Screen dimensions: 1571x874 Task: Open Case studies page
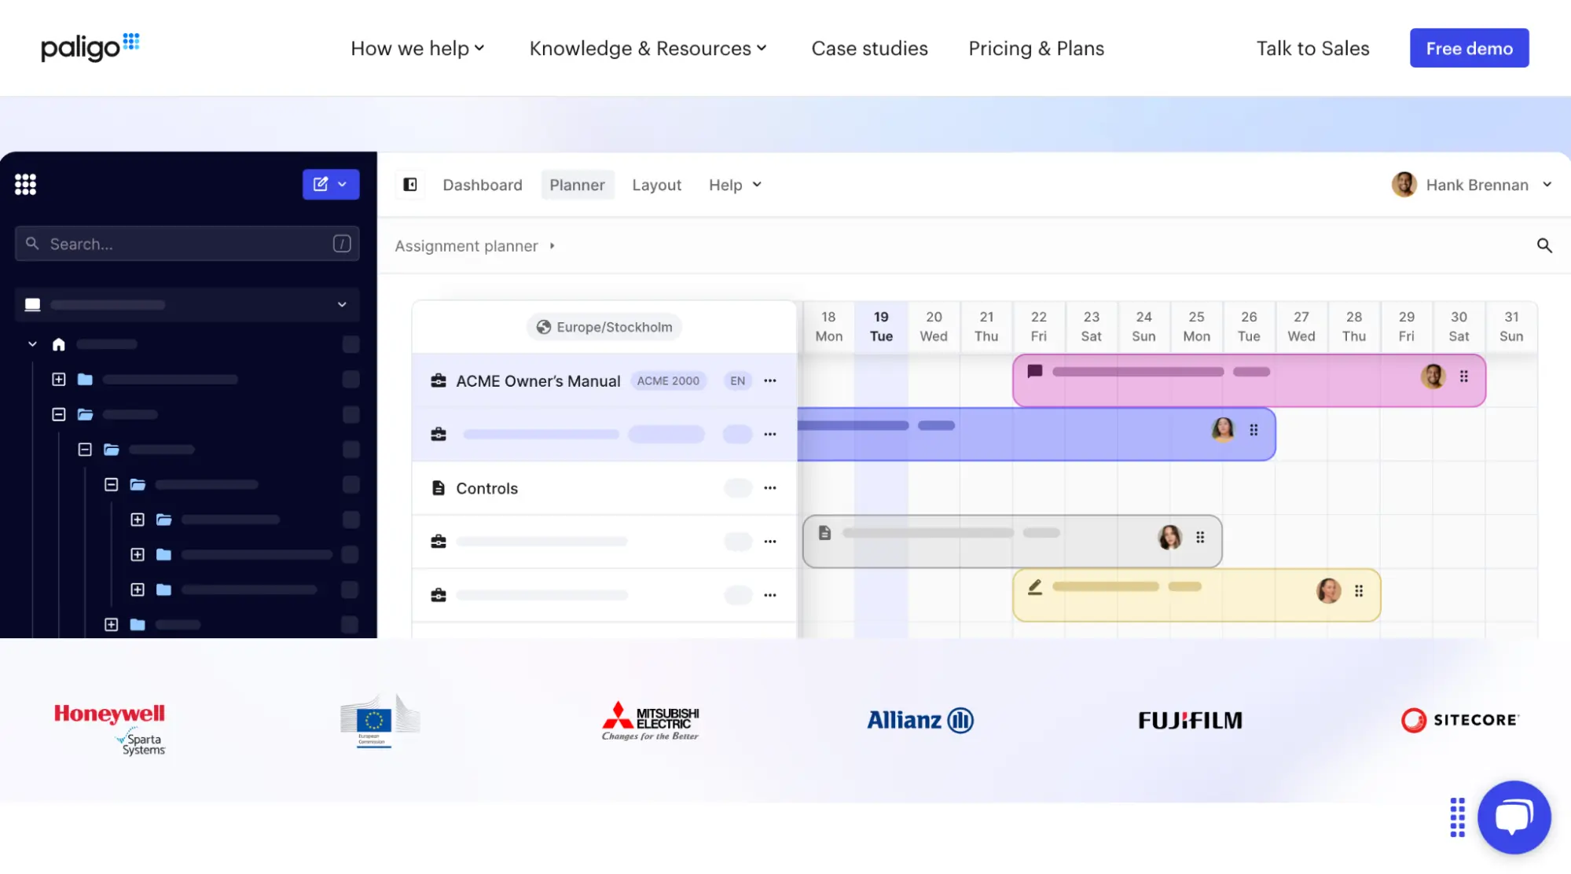pyautogui.click(x=870, y=49)
